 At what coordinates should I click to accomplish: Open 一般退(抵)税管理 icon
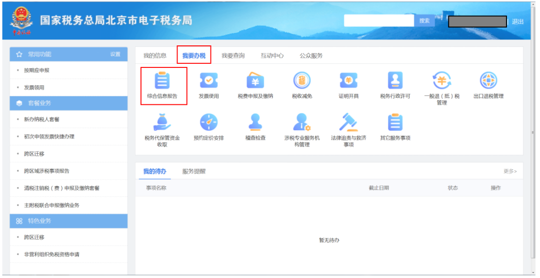coord(442,80)
